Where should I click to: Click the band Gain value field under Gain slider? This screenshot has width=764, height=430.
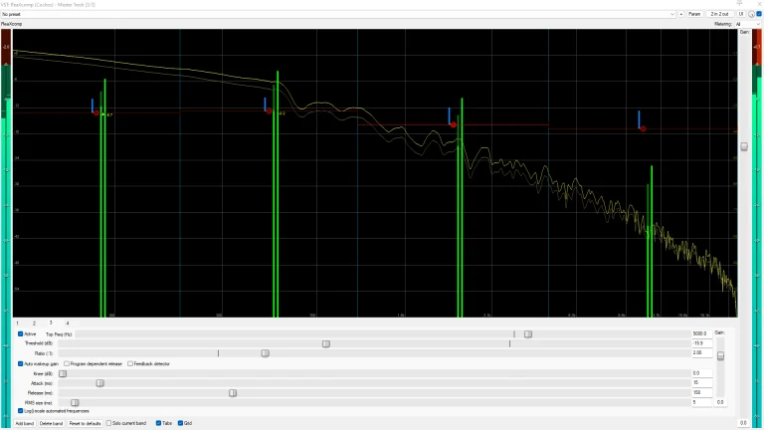pyautogui.click(x=720, y=402)
